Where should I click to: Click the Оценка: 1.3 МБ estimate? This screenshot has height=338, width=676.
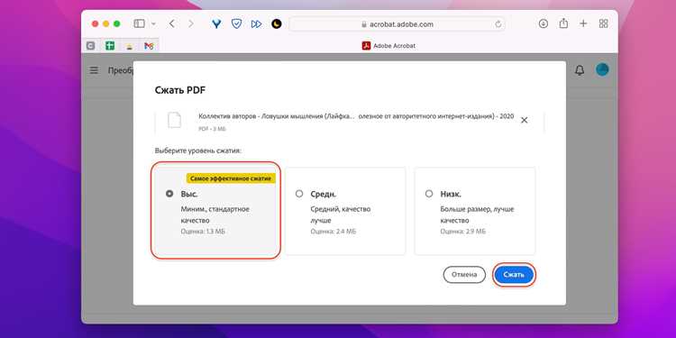coord(203,232)
